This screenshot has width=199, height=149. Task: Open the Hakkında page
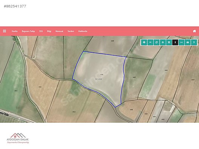[83, 31]
